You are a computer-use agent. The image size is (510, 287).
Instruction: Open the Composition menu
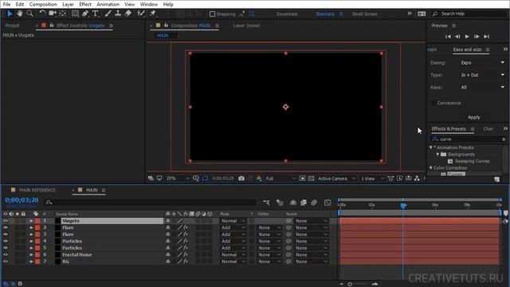tap(43, 4)
